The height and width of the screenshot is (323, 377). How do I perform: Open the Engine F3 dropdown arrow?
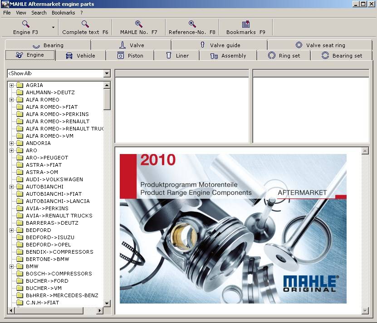[53, 27]
